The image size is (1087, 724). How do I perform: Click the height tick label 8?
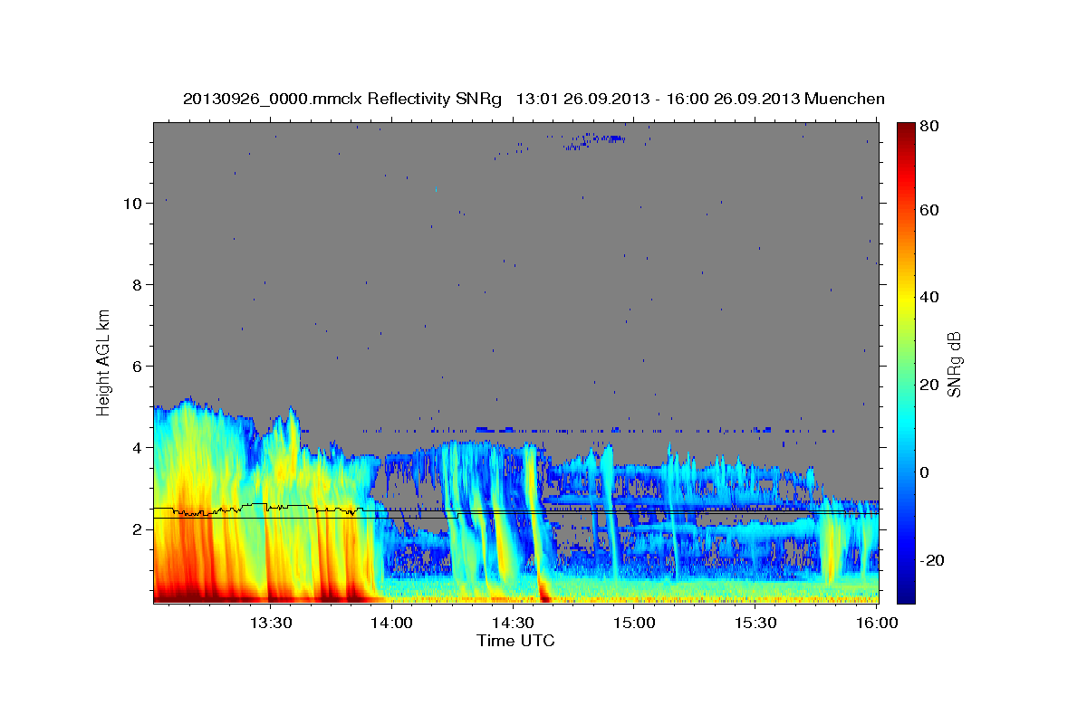(136, 284)
